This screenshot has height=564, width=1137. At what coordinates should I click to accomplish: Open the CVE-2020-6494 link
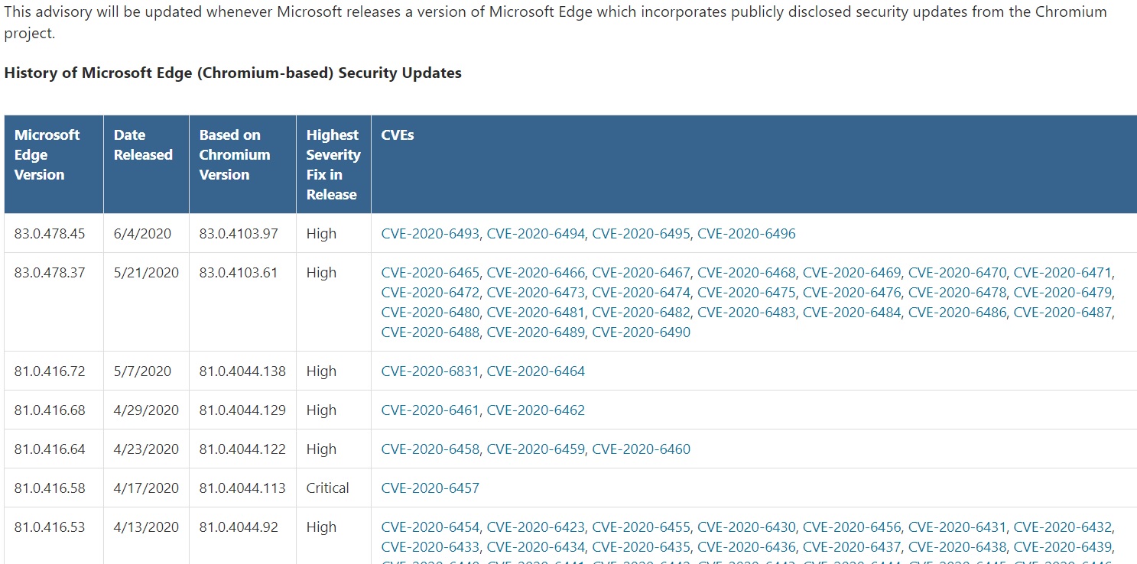point(536,234)
